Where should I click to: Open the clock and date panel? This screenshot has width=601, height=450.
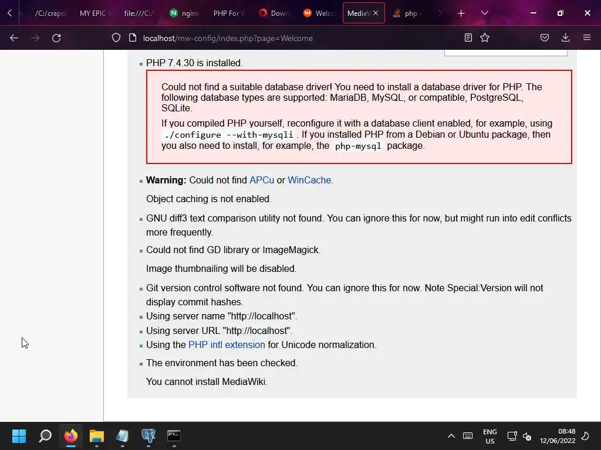[x=558, y=436]
